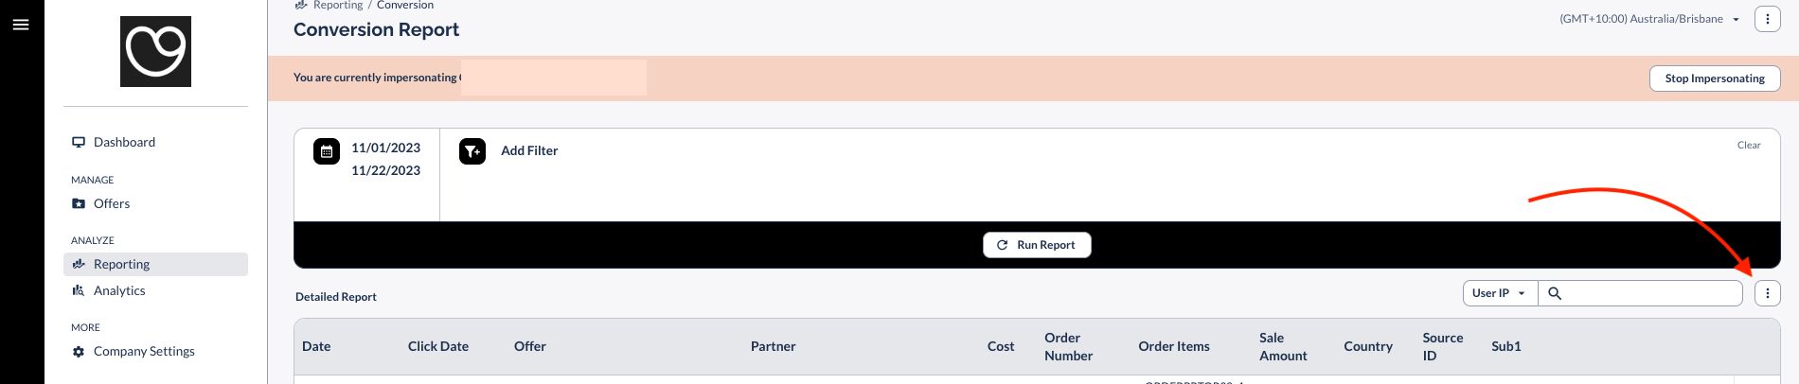
Task: Click the Company Settings gear icon
Action: (x=79, y=352)
